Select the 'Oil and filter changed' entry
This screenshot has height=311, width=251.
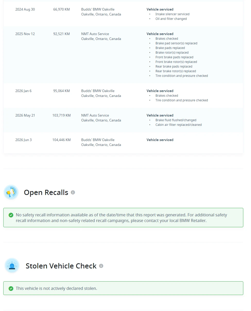point(171,19)
